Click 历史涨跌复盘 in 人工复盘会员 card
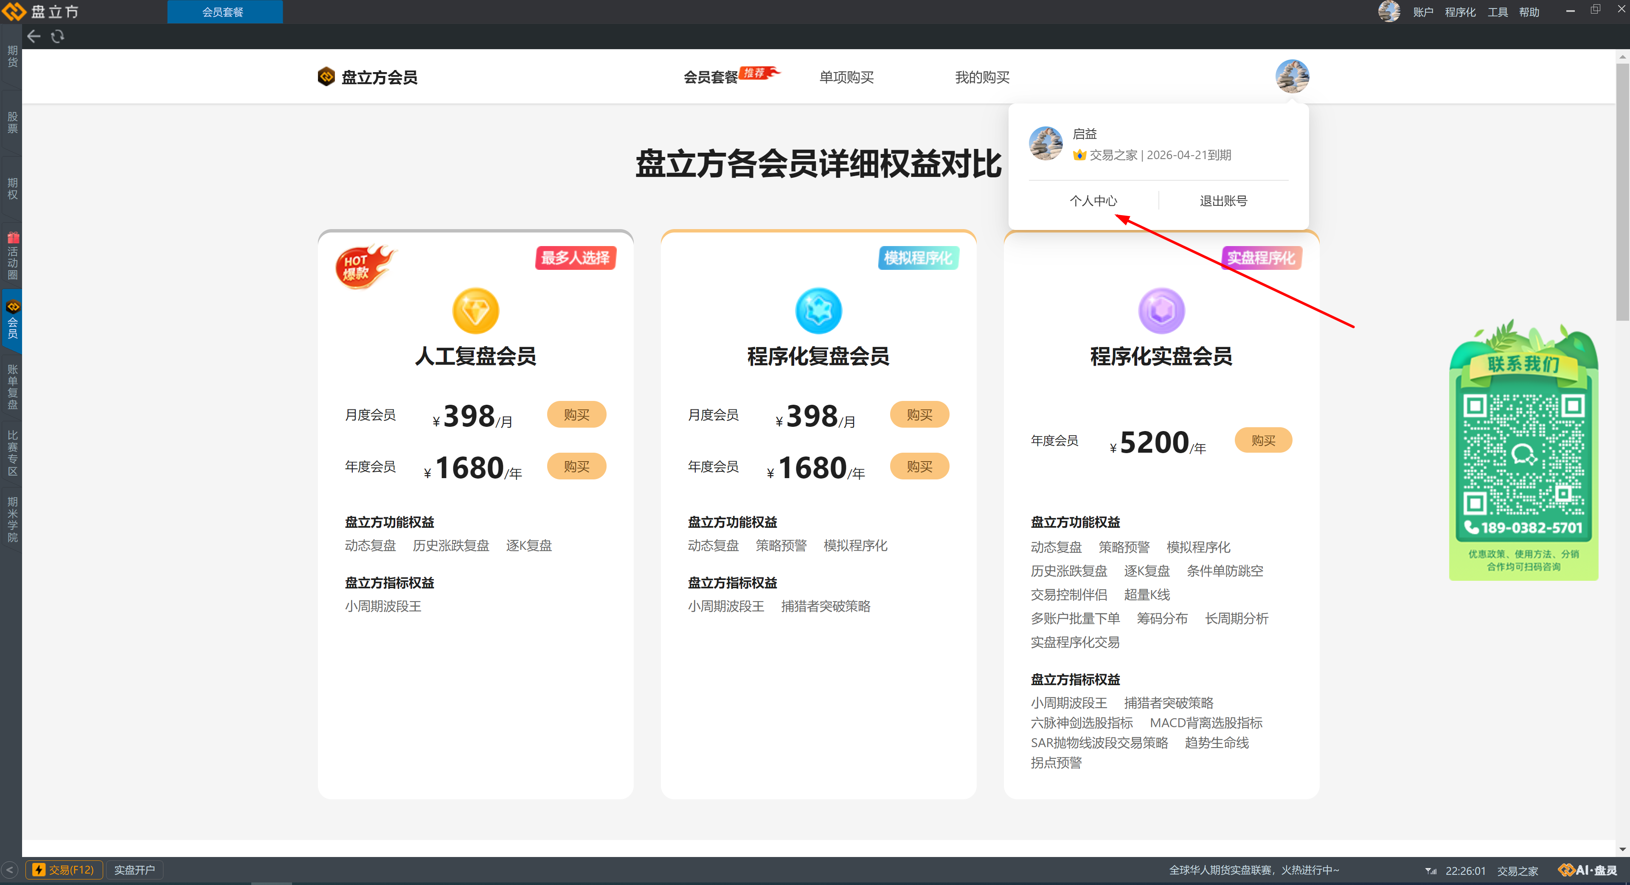 [451, 545]
